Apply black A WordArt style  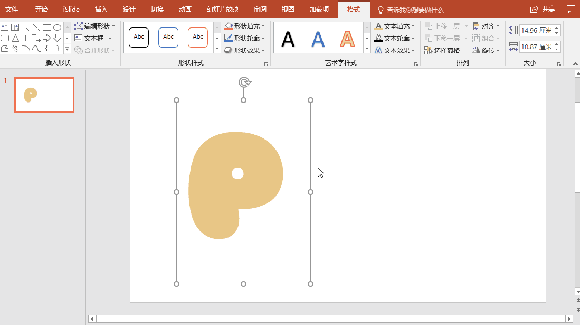pos(288,39)
